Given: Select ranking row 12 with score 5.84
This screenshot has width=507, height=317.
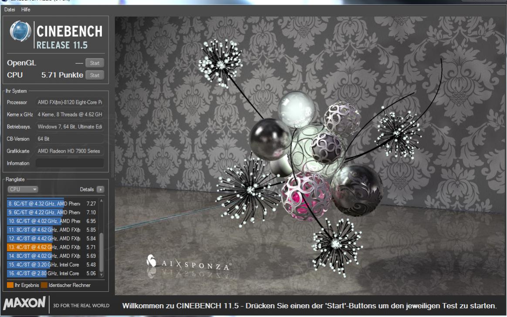Looking at the screenshot, I should [x=52, y=239].
